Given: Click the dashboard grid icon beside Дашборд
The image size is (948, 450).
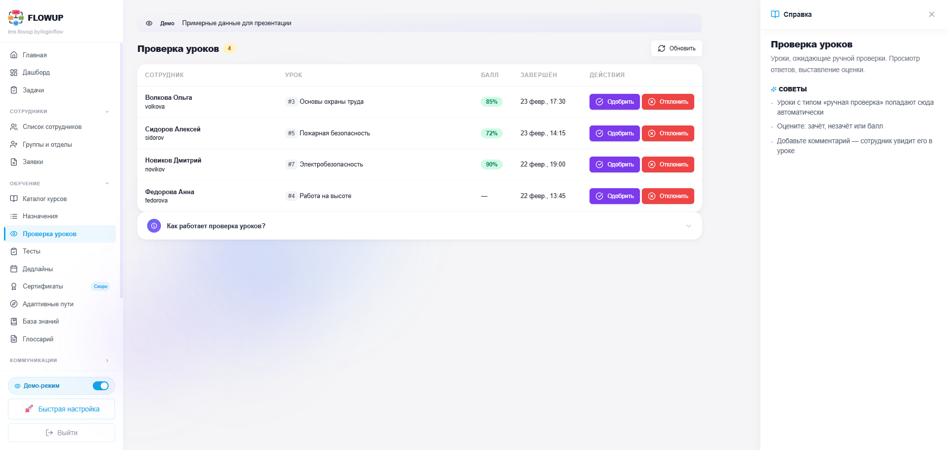Looking at the screenshot, I should 14,73.
